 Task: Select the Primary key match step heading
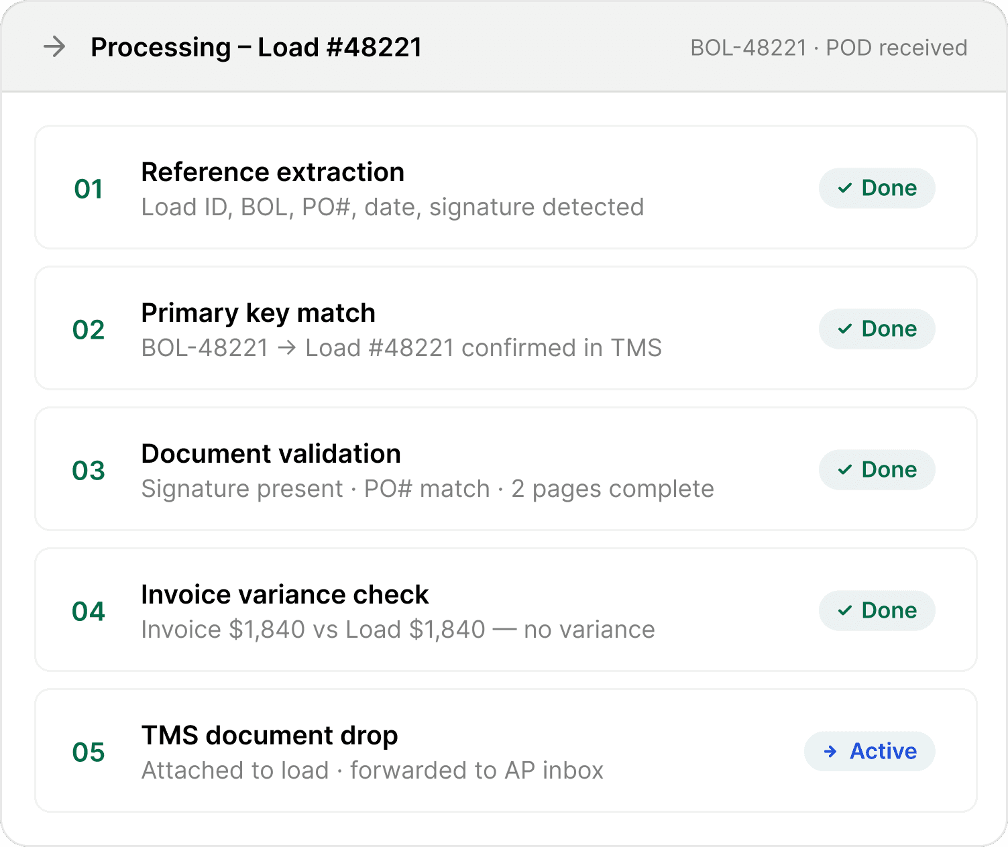click(258, 313)
